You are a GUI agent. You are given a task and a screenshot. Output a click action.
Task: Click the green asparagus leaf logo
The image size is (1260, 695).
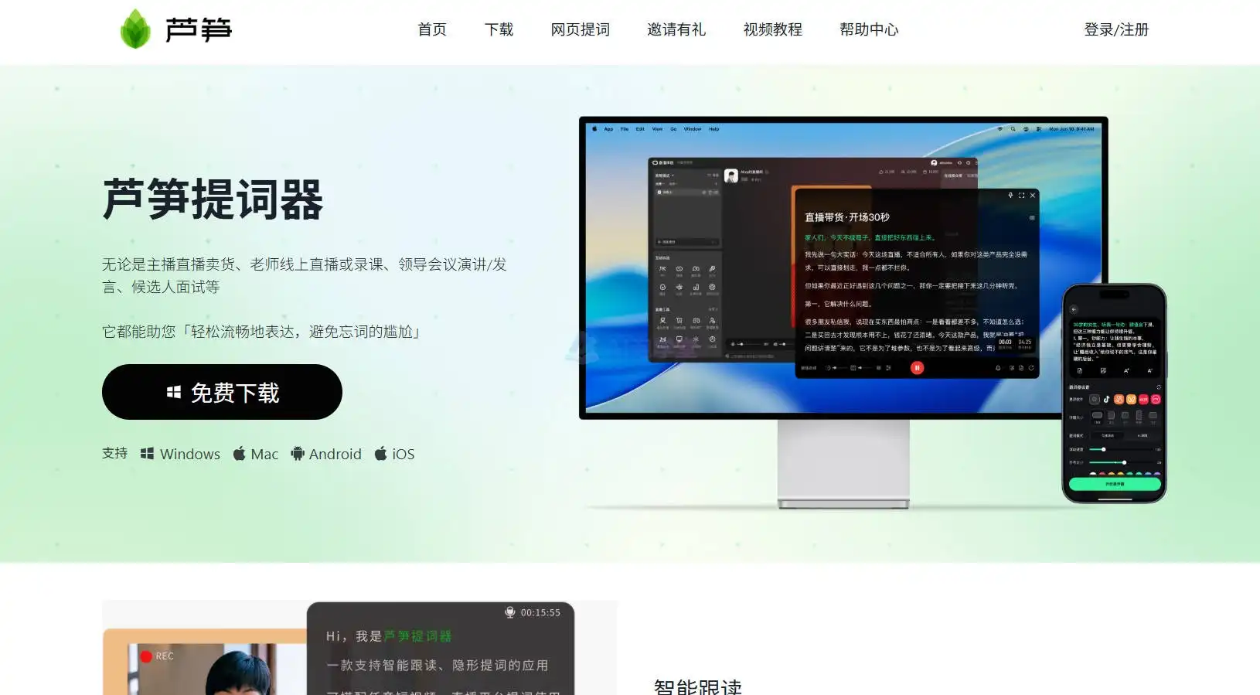(135, 29)
